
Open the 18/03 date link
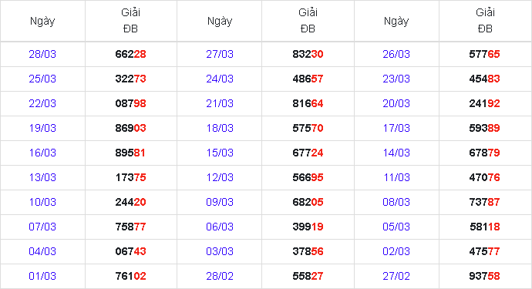pos(220,128)
